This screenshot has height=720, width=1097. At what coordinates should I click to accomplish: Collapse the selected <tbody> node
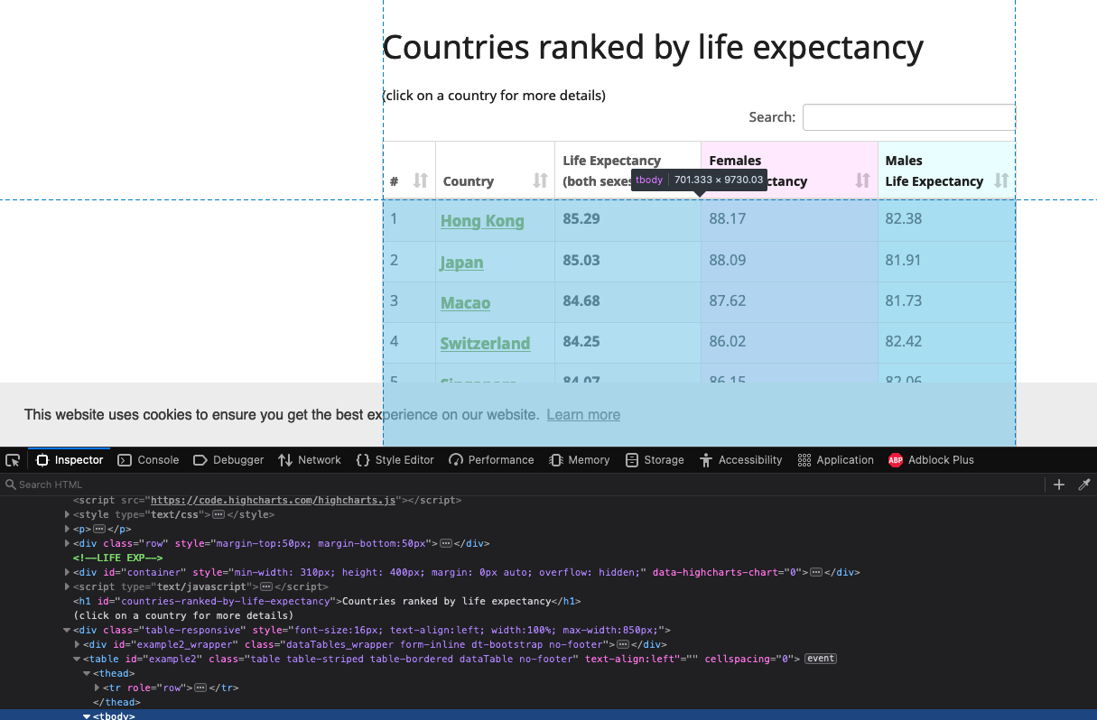[x=88, y=716]
